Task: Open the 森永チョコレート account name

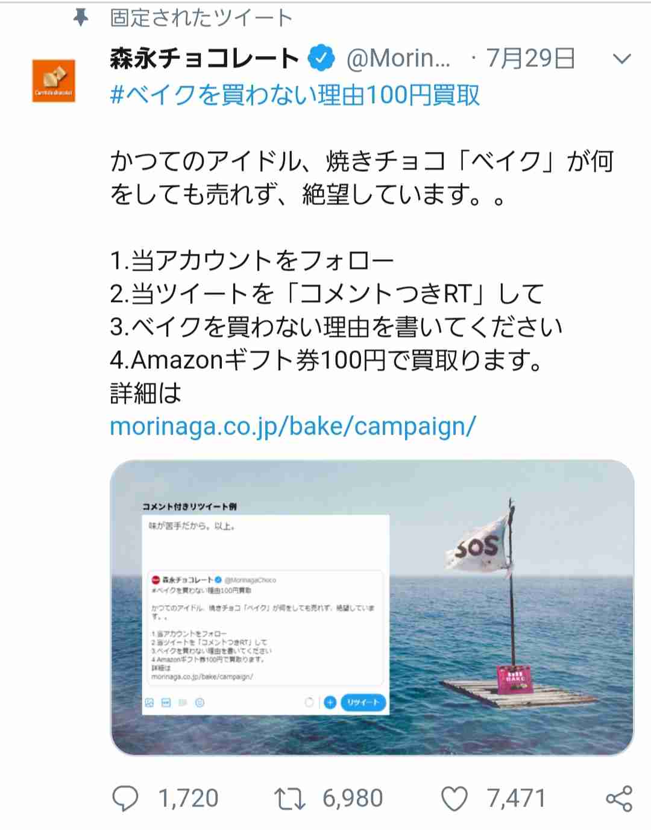Action: tap(204, 58)
